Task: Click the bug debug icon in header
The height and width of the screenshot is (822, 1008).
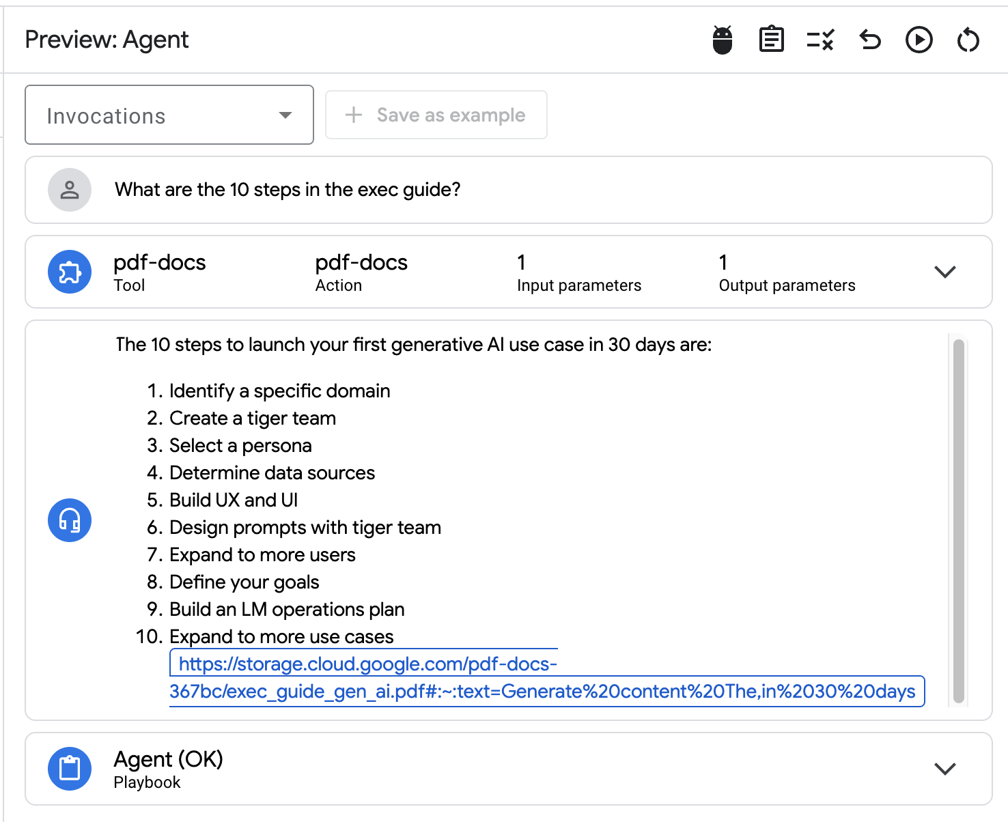Action: pos(722,40)
